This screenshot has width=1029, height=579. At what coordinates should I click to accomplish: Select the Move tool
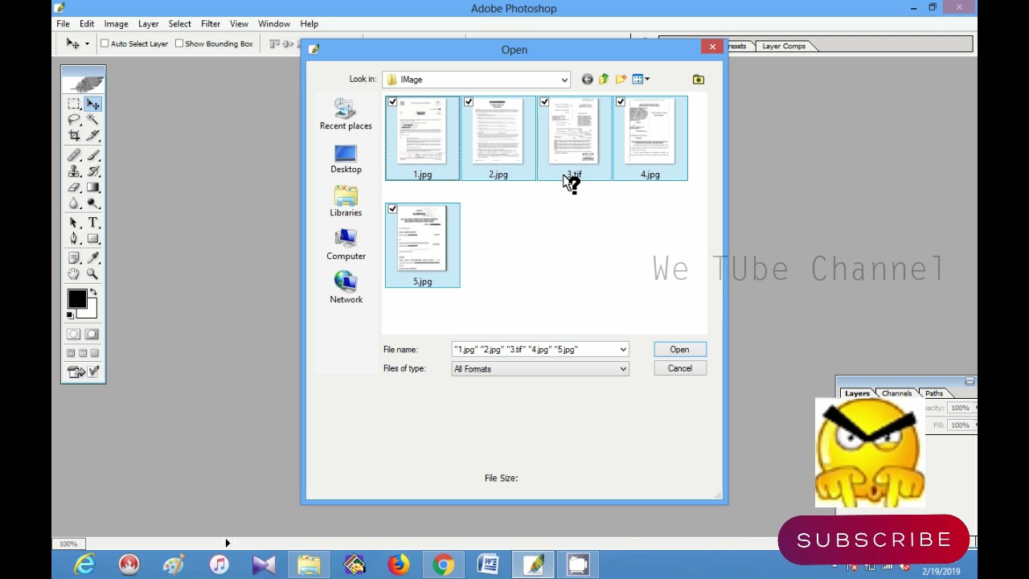pyautogui.click(x=93, y=104)
